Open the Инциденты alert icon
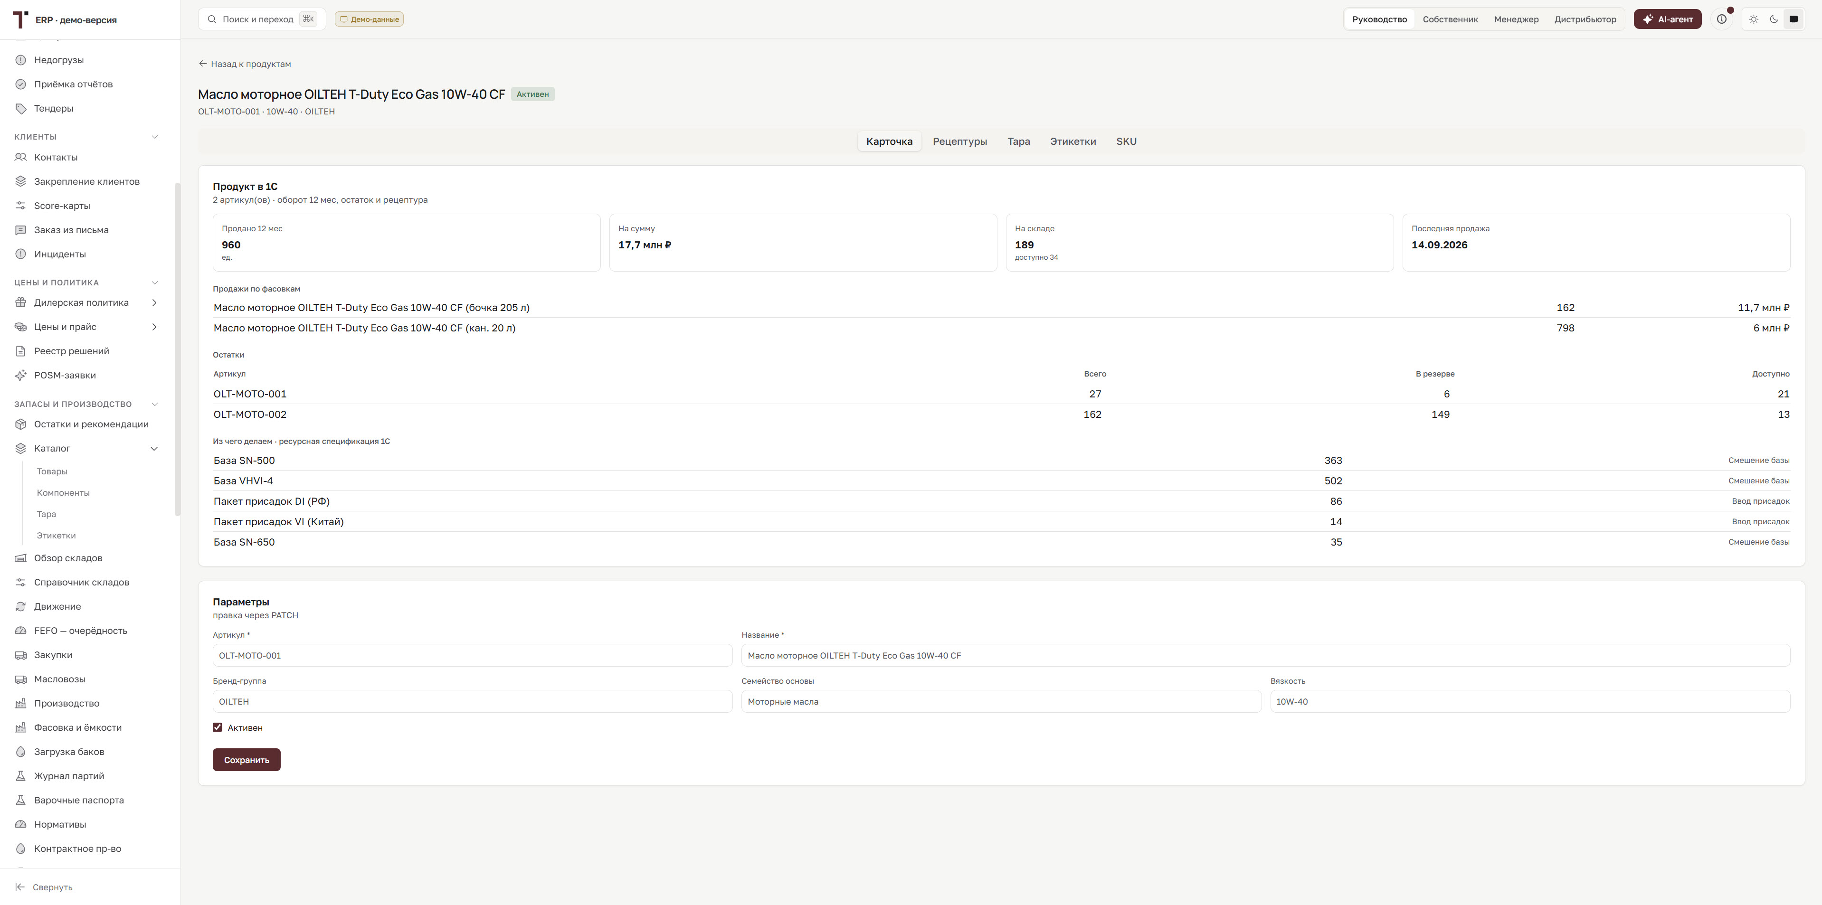 point(20,254)
